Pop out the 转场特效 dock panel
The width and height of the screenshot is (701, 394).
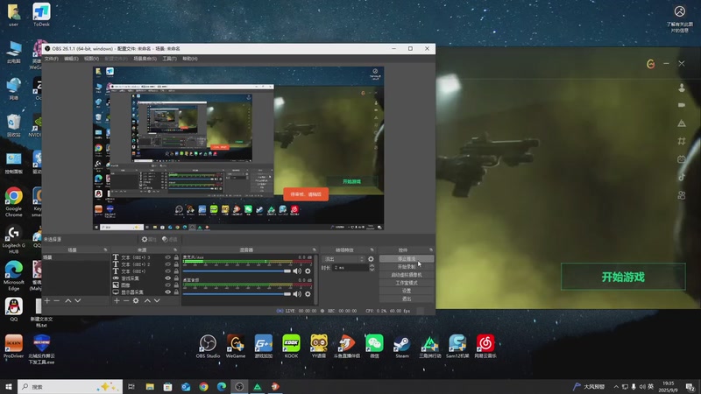point(372,250)
